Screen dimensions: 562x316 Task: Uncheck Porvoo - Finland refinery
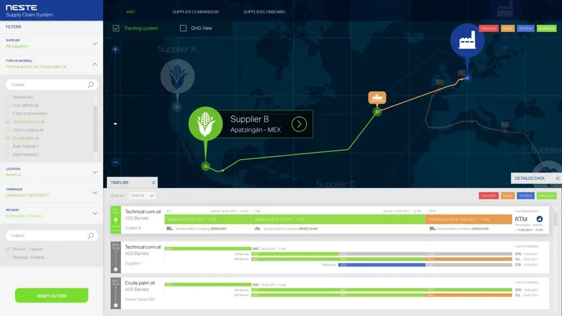coord(8,249)
